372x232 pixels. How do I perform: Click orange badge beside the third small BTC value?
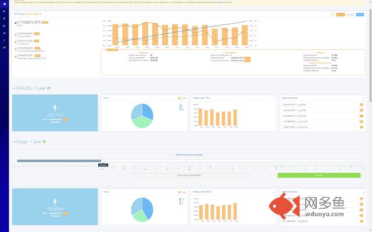click(37, 48)
